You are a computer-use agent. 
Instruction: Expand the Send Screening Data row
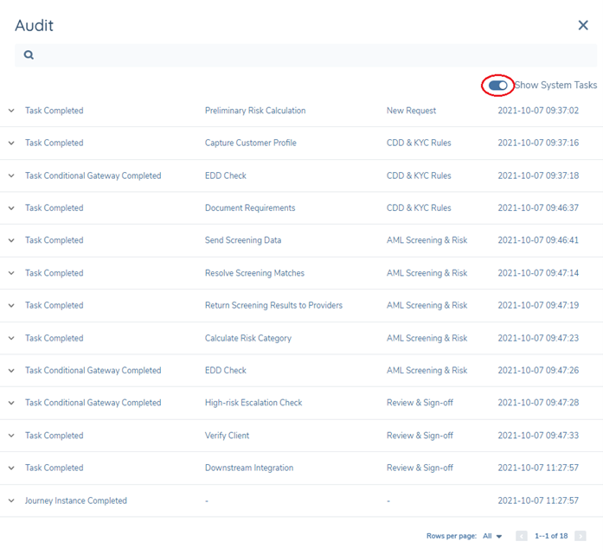click(11, 240)
